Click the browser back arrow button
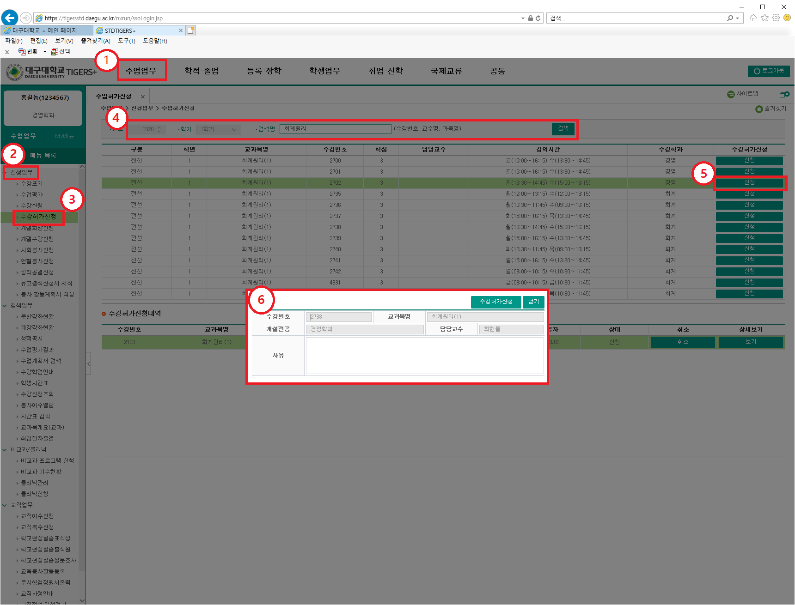 (x=10, y=18)
